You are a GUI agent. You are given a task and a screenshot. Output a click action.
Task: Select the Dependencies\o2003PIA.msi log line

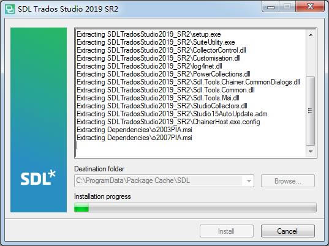tap(134, 130)
